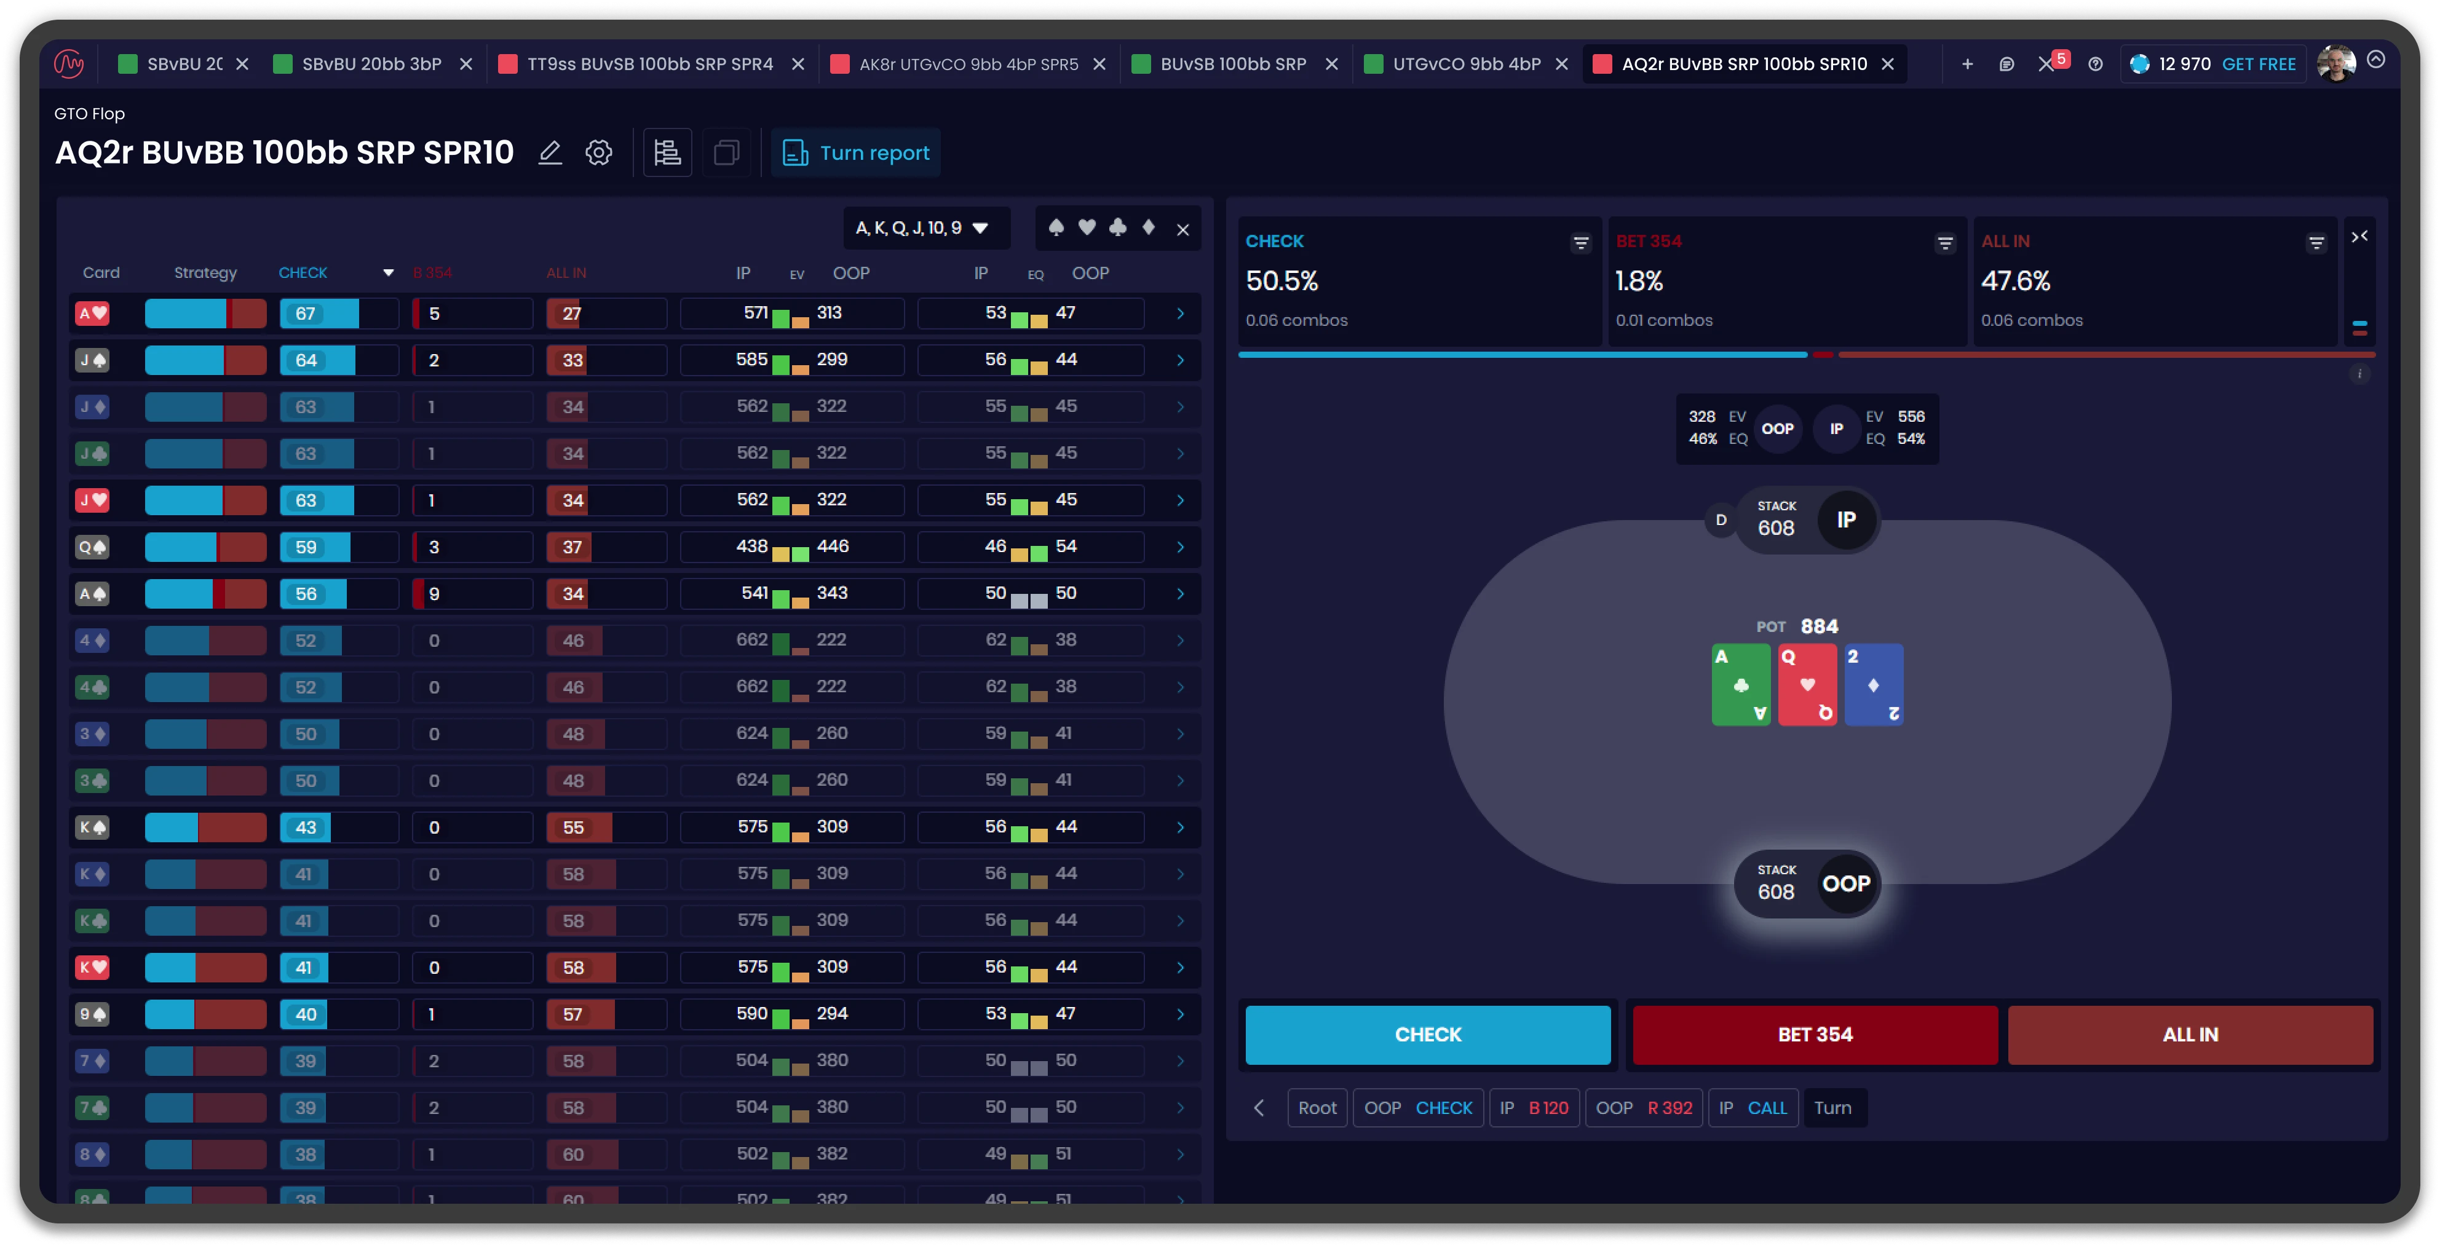The image size is (2440, 1248).
Task: Open the solution settings gear icon
Action: 599,152
